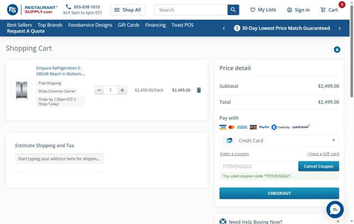Open Financing navigation item
This screenshot has width=354, height=224.
click(155, 25)
